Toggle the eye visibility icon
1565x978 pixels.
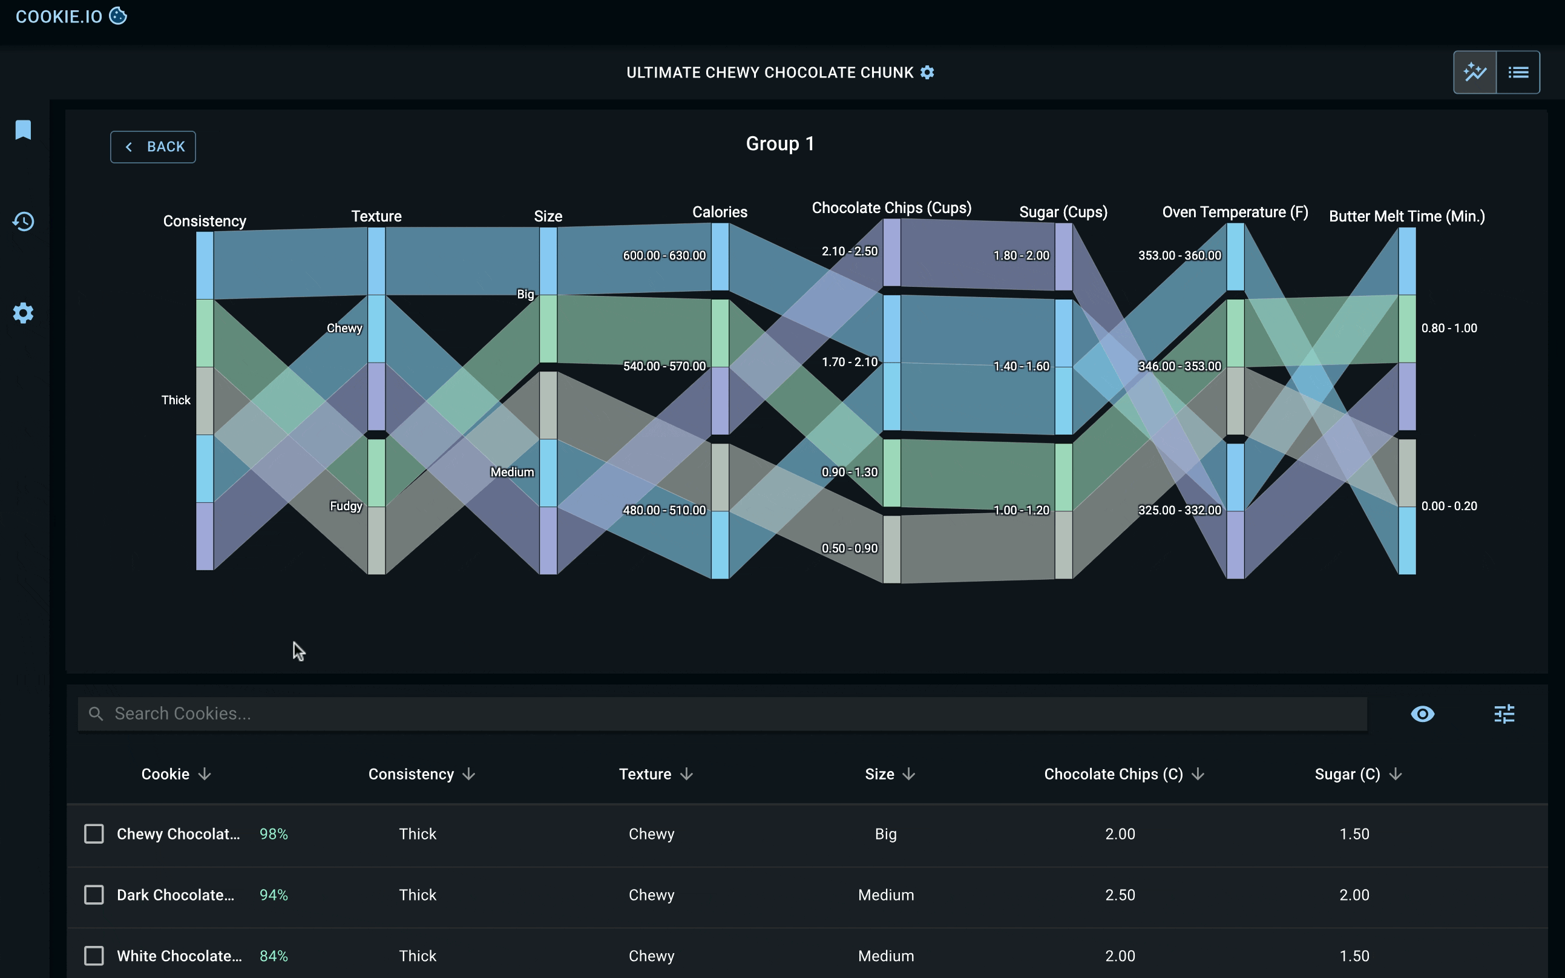point(1422,714)
